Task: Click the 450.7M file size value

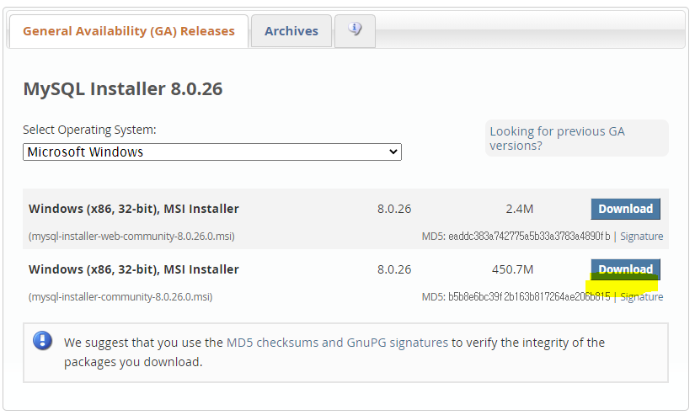Action: (512, 269)
